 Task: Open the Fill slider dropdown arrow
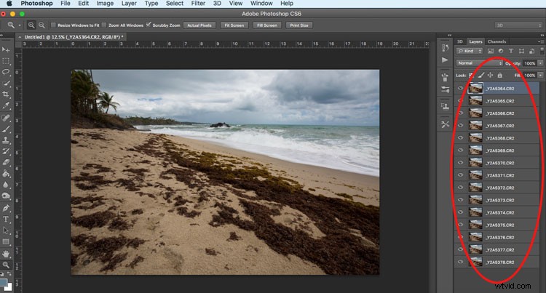540,75
